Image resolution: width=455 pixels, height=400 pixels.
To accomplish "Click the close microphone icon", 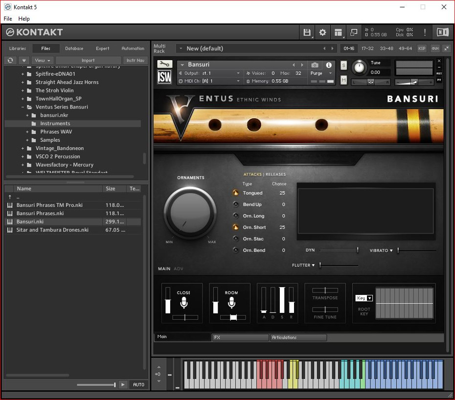I will pyautogui.click(x=183, y=303).
